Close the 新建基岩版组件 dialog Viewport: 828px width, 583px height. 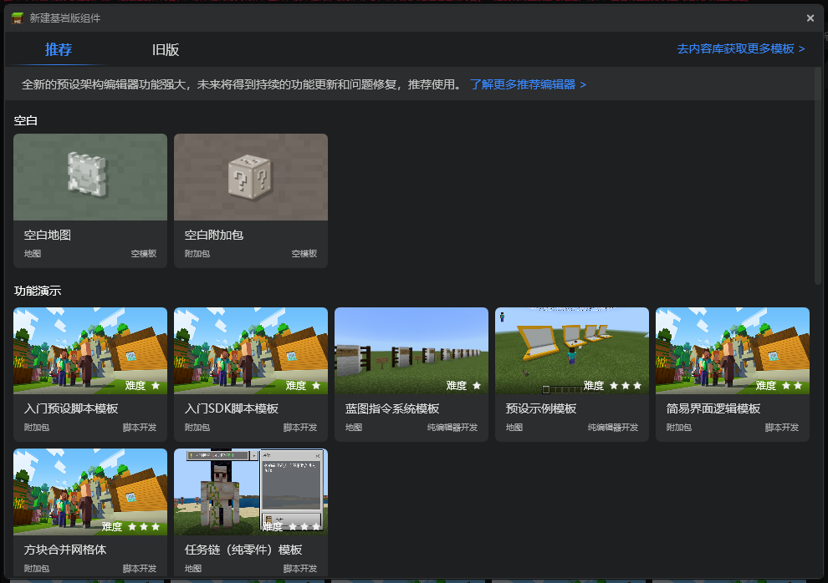click(x=810, y=18)
